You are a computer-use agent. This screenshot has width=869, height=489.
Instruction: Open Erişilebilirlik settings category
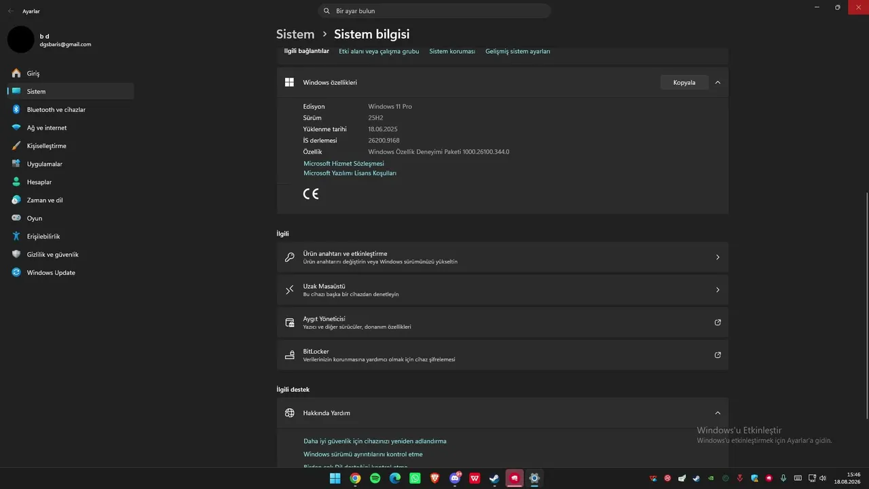[71, 236]
